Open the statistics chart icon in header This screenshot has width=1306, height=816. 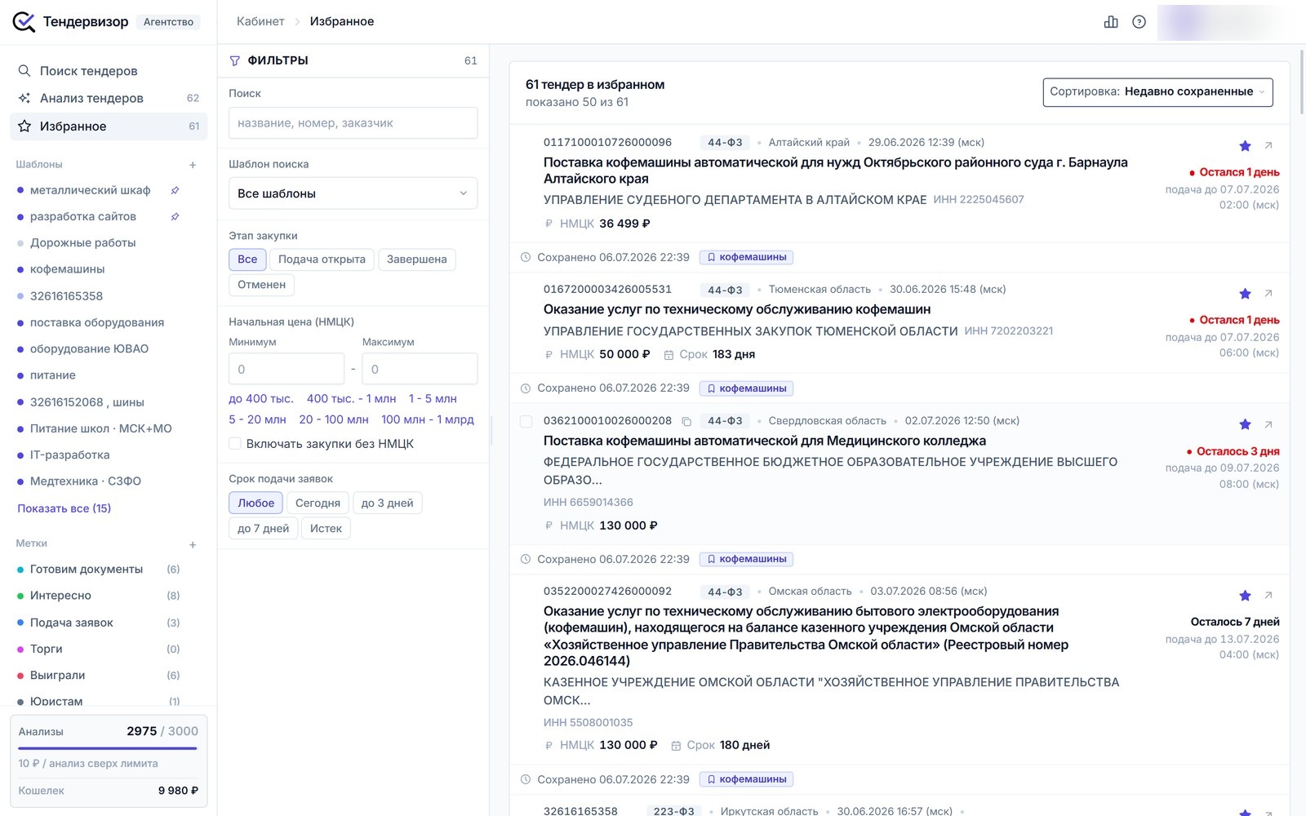click(1111, 22)
